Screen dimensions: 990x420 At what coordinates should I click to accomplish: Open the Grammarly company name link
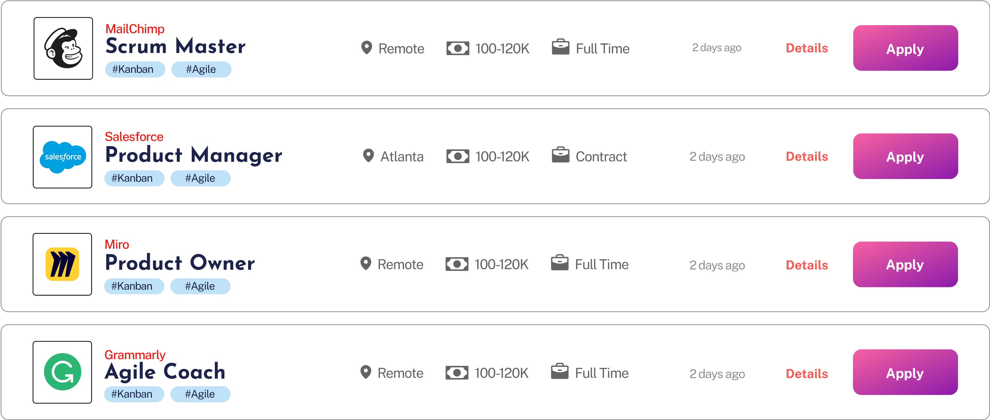point(135,355)
